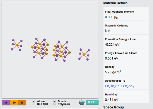The height and width of the screenshot is (109, 153).
Task: Click the leftmost isolated atom cluster
Action: (x=17, y=45)
